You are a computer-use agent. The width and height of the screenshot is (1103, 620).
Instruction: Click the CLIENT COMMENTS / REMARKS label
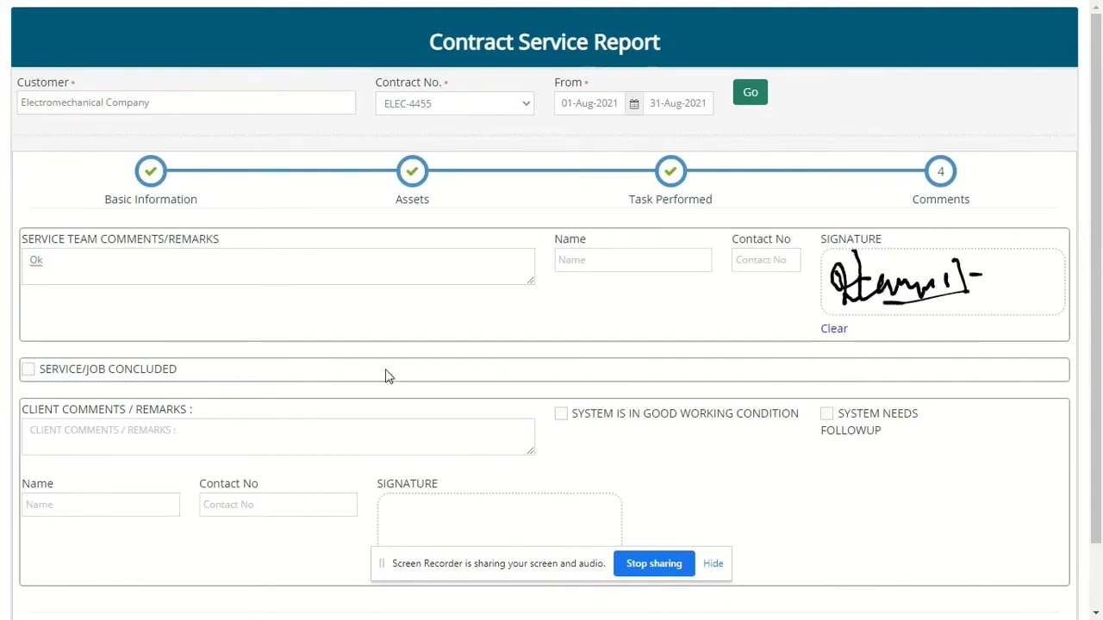(x=107, y=409)
